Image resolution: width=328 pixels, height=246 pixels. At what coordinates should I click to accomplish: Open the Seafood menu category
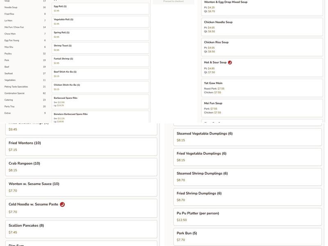(x=25, y=73)
